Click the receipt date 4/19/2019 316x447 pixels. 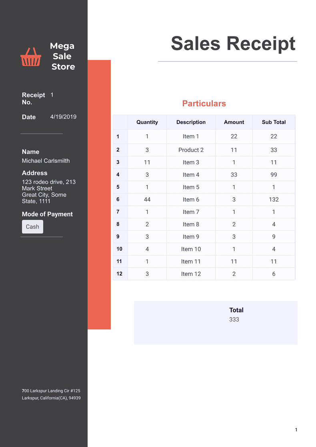coord(63,117)
